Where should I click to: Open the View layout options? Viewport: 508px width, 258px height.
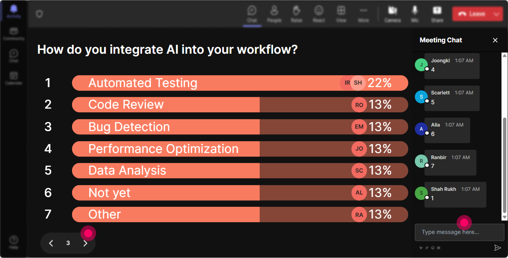(341, 13)
